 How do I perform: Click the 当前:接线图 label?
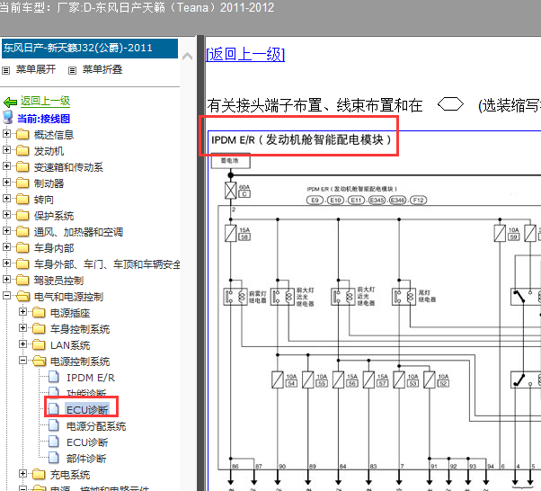(x=44, y=119)
